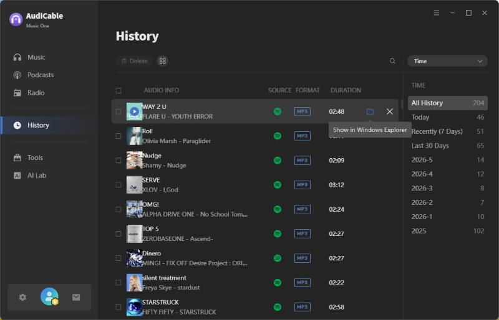Click Spotify source icon for TOP 5

278,234
